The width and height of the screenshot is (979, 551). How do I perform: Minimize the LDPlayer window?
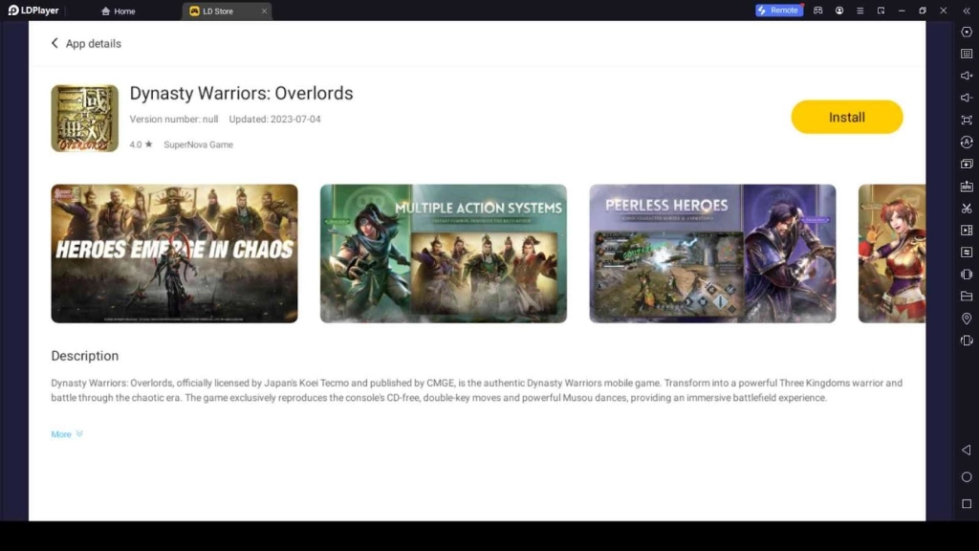[902, 11]
